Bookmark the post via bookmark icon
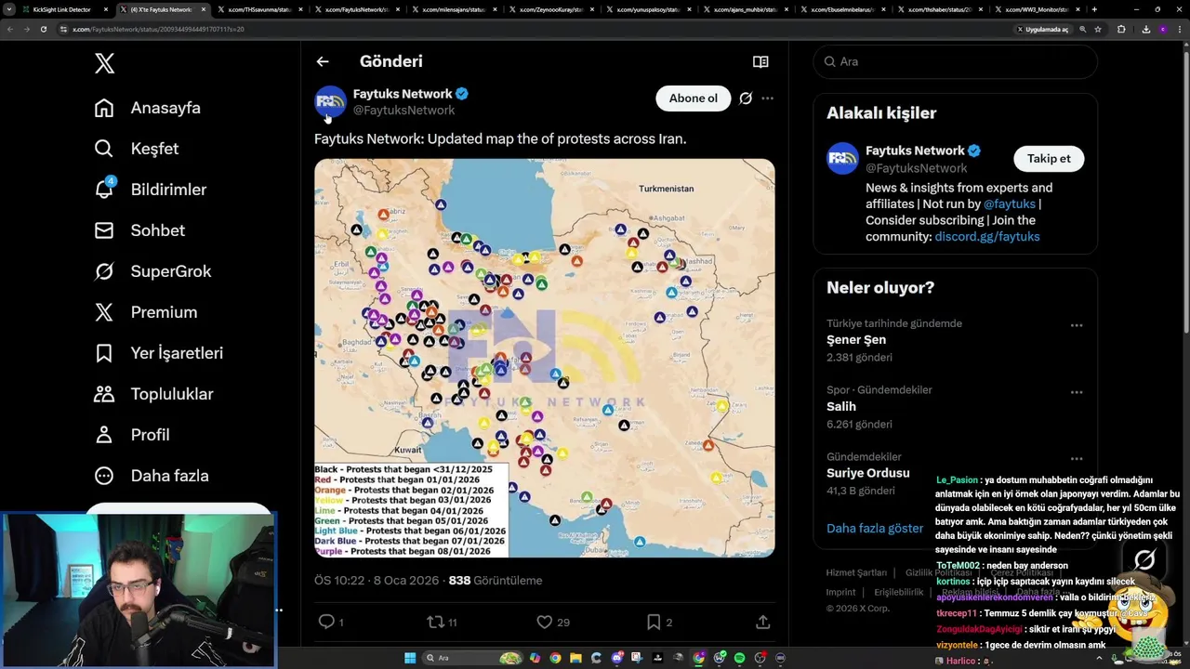Screen dimensions: 1190x669 coord(654,622)
